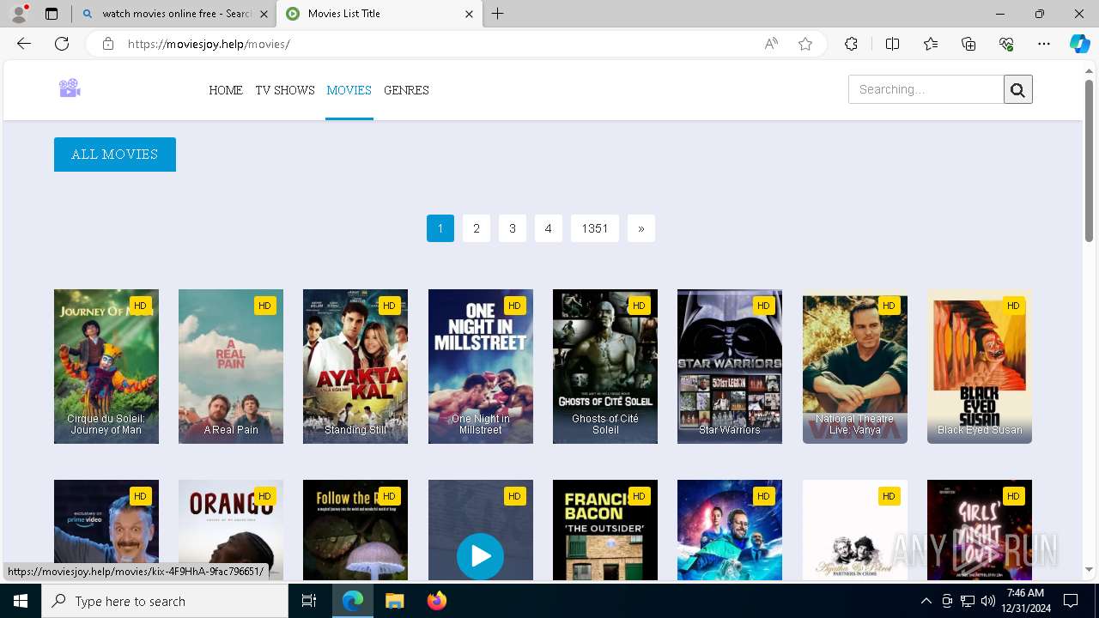This screenshot has width=1099, height=618.
Task: Launch Firefox from taskbar
Action: tap(436, 601)
